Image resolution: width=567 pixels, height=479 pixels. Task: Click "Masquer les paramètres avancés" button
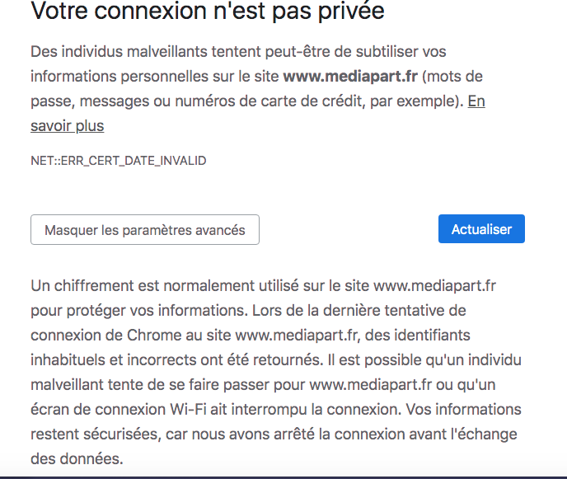pyautogui.click(x=145, y=230)
